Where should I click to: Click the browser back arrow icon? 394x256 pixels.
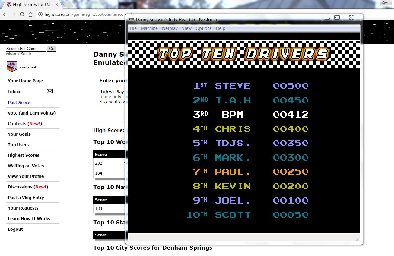5,14
